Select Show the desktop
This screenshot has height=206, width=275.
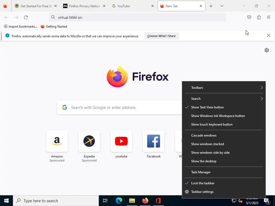point(224,161)
